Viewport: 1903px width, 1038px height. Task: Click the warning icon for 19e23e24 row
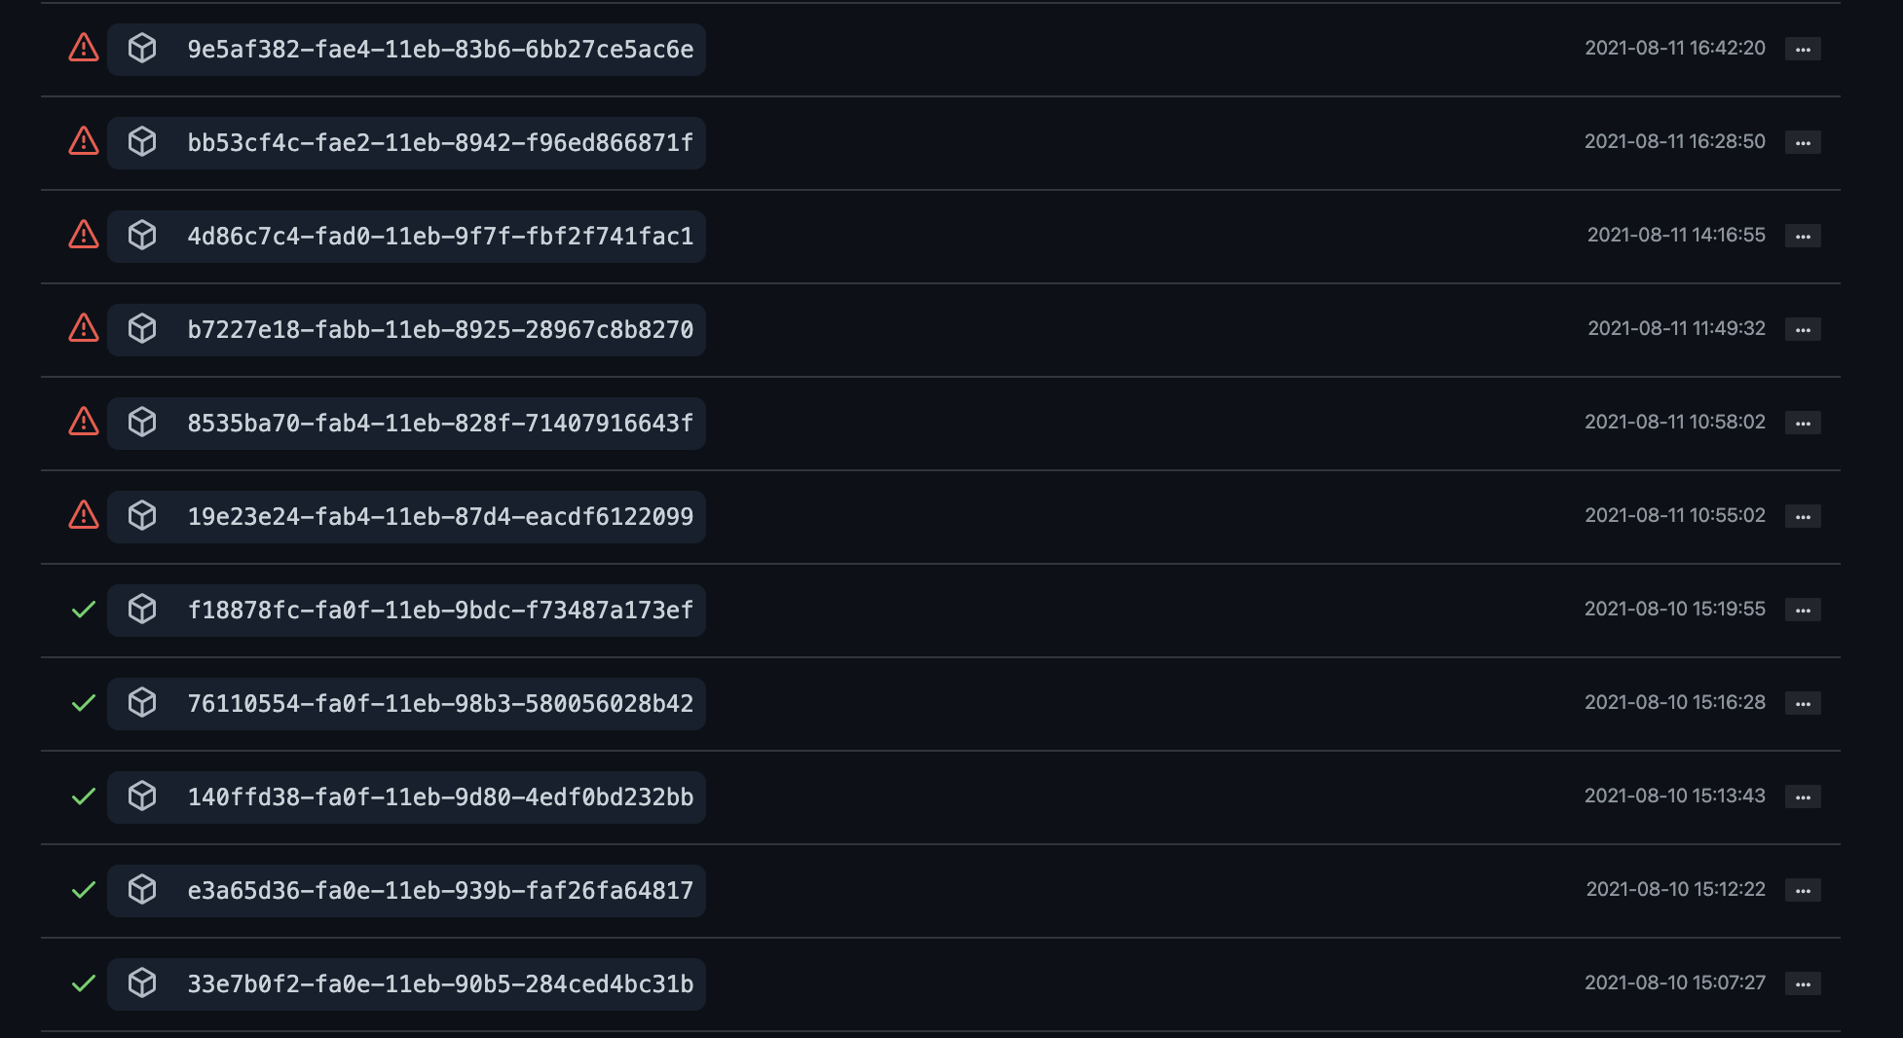point(83,515)
